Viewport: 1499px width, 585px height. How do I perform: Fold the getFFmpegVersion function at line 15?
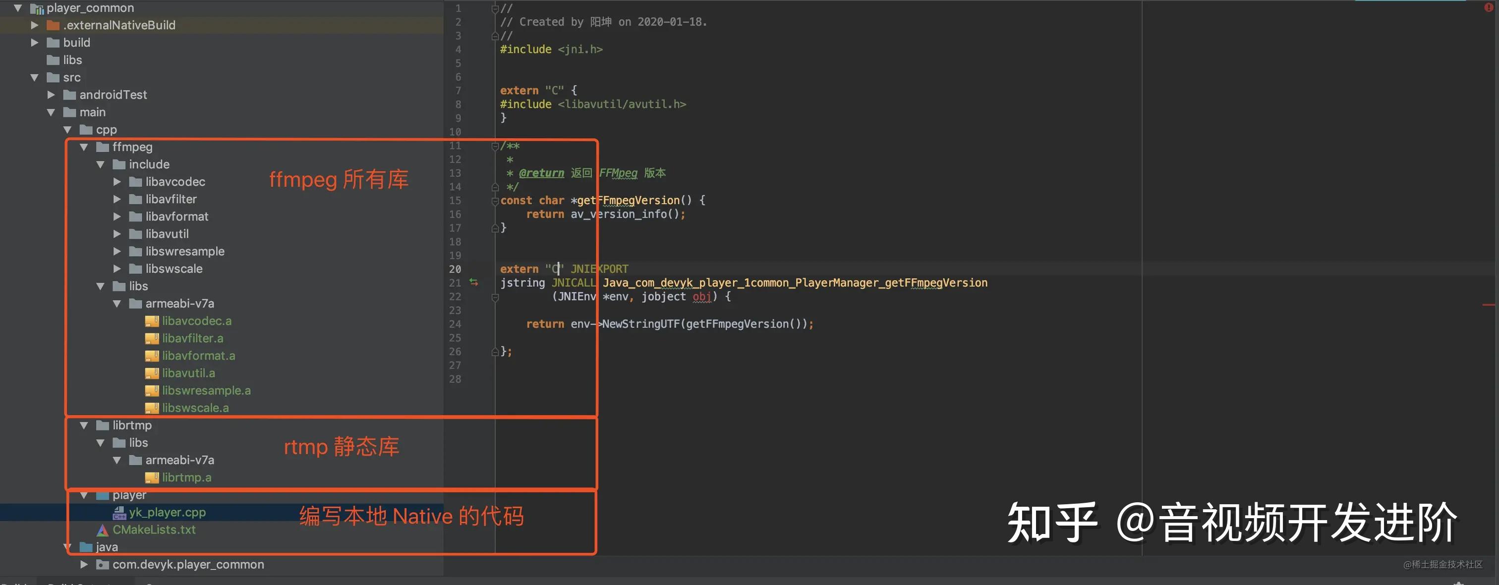point(495,201)
